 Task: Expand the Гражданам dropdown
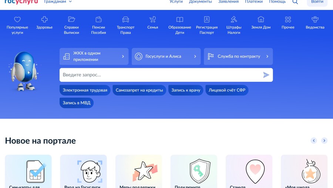(x=58, y=2)
